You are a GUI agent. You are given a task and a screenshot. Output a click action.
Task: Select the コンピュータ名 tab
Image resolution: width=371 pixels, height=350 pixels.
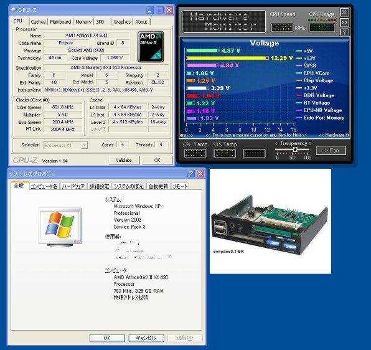[x=44, y=186]
